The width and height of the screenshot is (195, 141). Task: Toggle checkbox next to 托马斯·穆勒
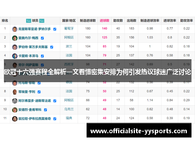coord(39,83)
